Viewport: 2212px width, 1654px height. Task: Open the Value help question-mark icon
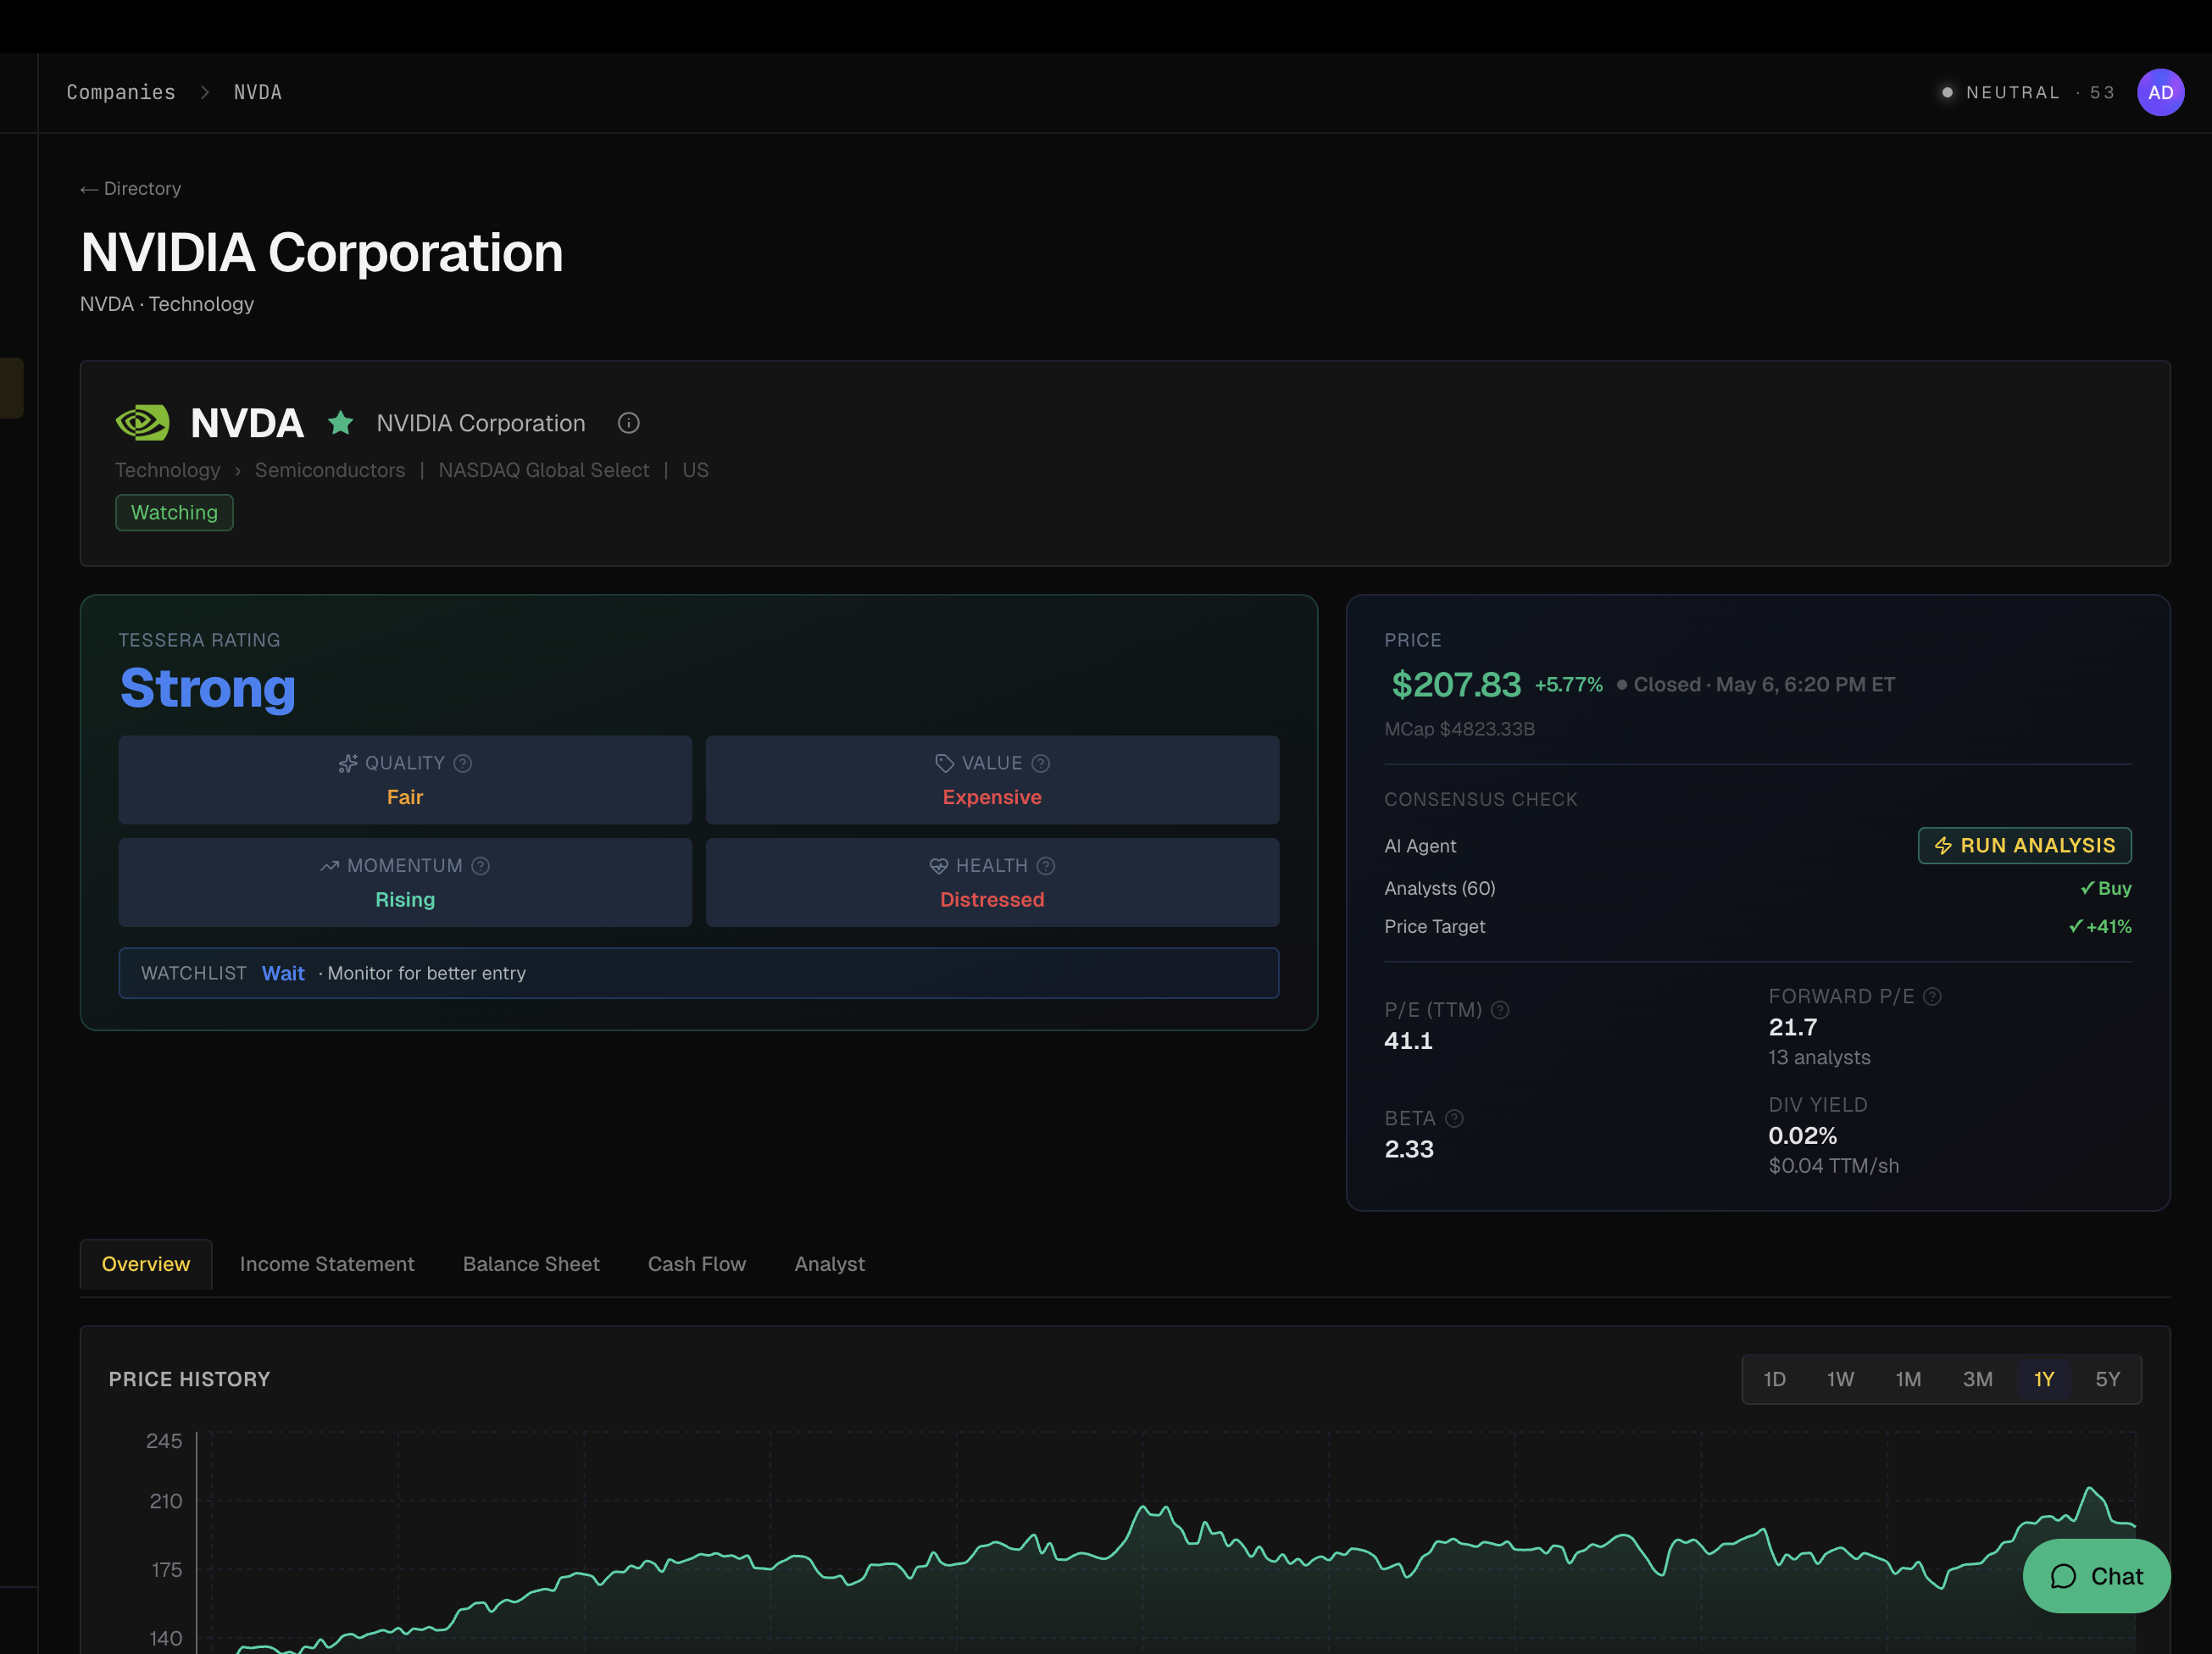(1041, 763)
